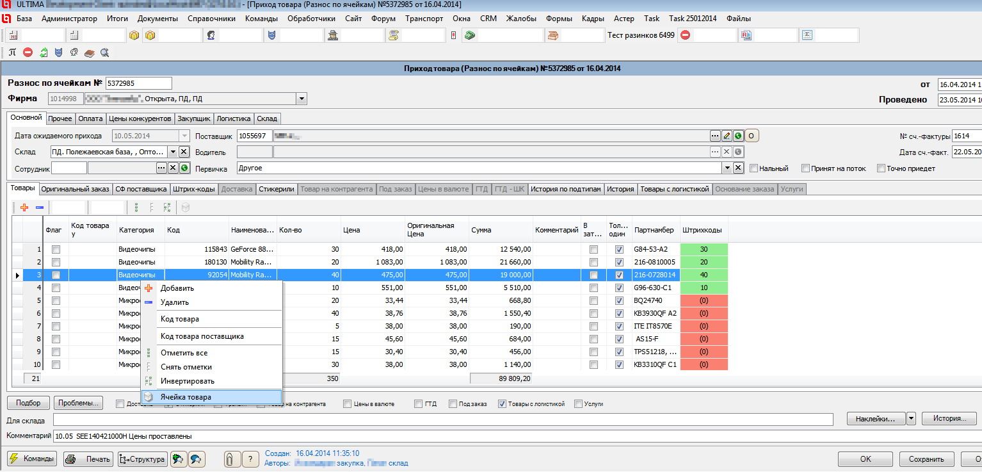Screen dimensions: 982x472
Task: Click the Сохранить button
Action: 926,459
